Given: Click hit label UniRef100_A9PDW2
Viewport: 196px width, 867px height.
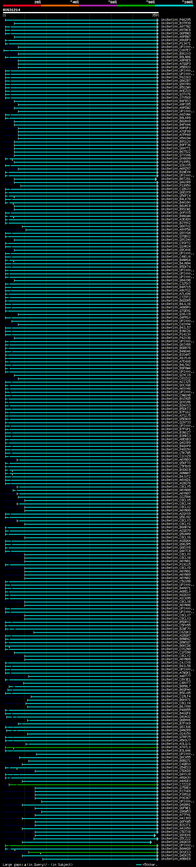Looking at the screenshot, I should [175, 108].
